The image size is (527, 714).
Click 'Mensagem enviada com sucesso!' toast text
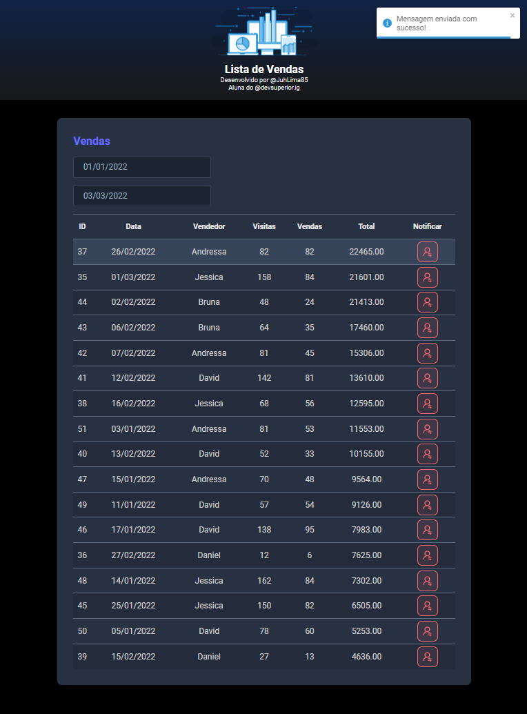(437, 23)
